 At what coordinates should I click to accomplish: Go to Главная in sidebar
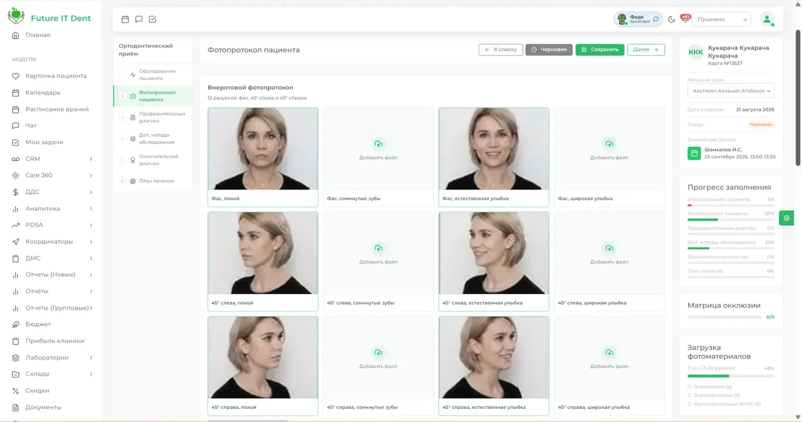click(x=38, y=35)
